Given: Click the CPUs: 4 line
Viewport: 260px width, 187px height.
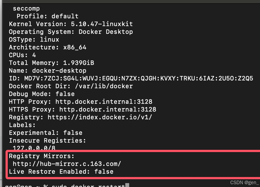Looking at the screenshot, I should coord(22,55).
